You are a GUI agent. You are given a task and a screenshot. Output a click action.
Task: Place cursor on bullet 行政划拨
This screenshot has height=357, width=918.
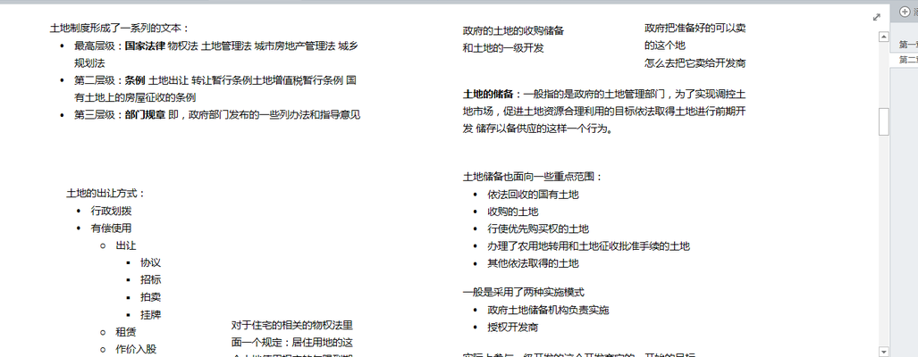pos(111,211)
